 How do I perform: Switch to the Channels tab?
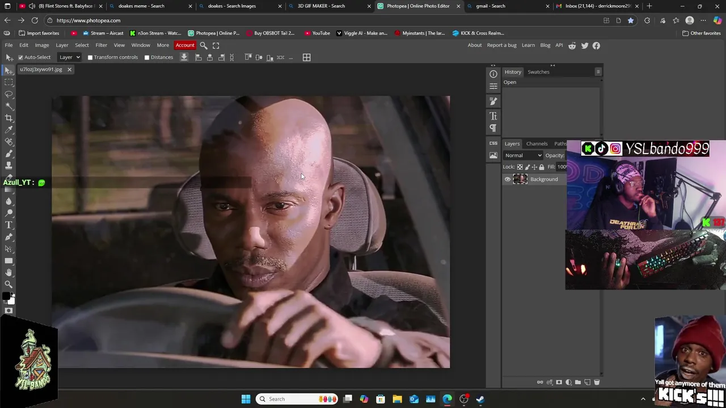click(x=537, y=144)
